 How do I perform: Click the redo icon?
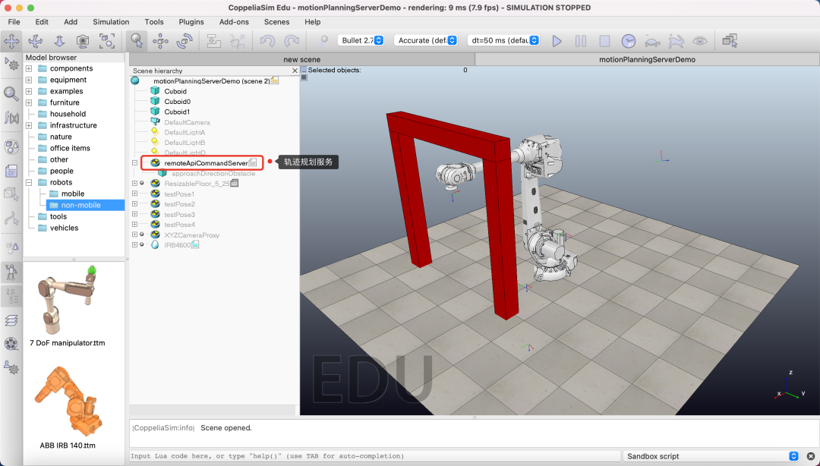[x=290, y=40]
